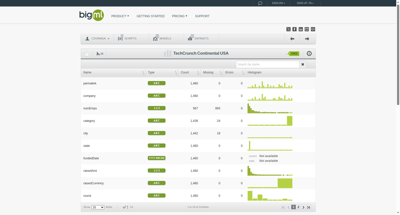Sort table by Errors column
400x215 pixels.
[x=234, y=73]
